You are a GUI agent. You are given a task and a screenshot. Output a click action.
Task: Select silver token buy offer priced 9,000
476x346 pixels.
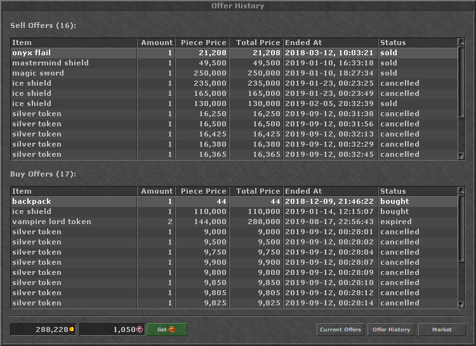pyautogui.click(x=234, y=232)
